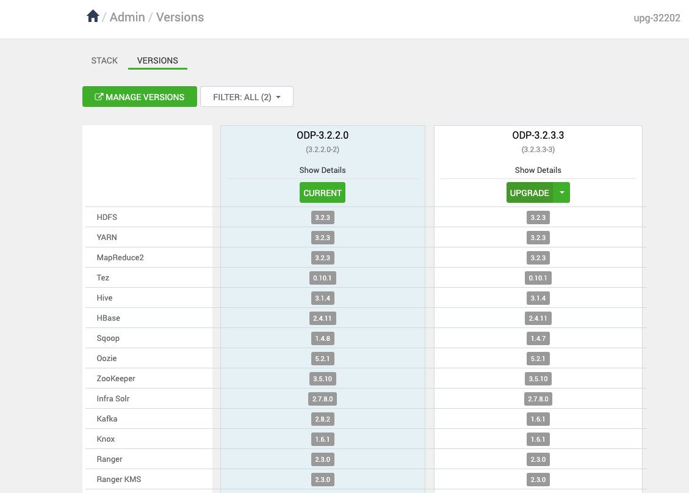This screenshot has height=493, width=689.
Task: Show Details for ODP-3.2.3.3
Action: coord(538,170)
